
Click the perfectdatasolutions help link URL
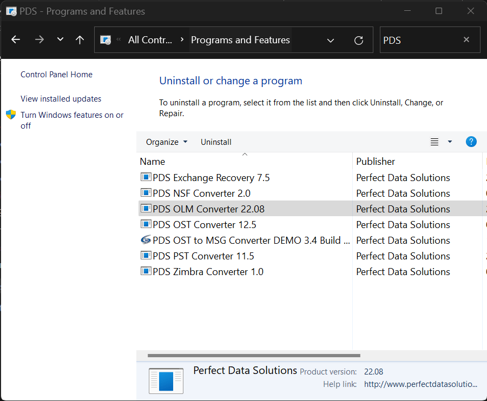420,384
